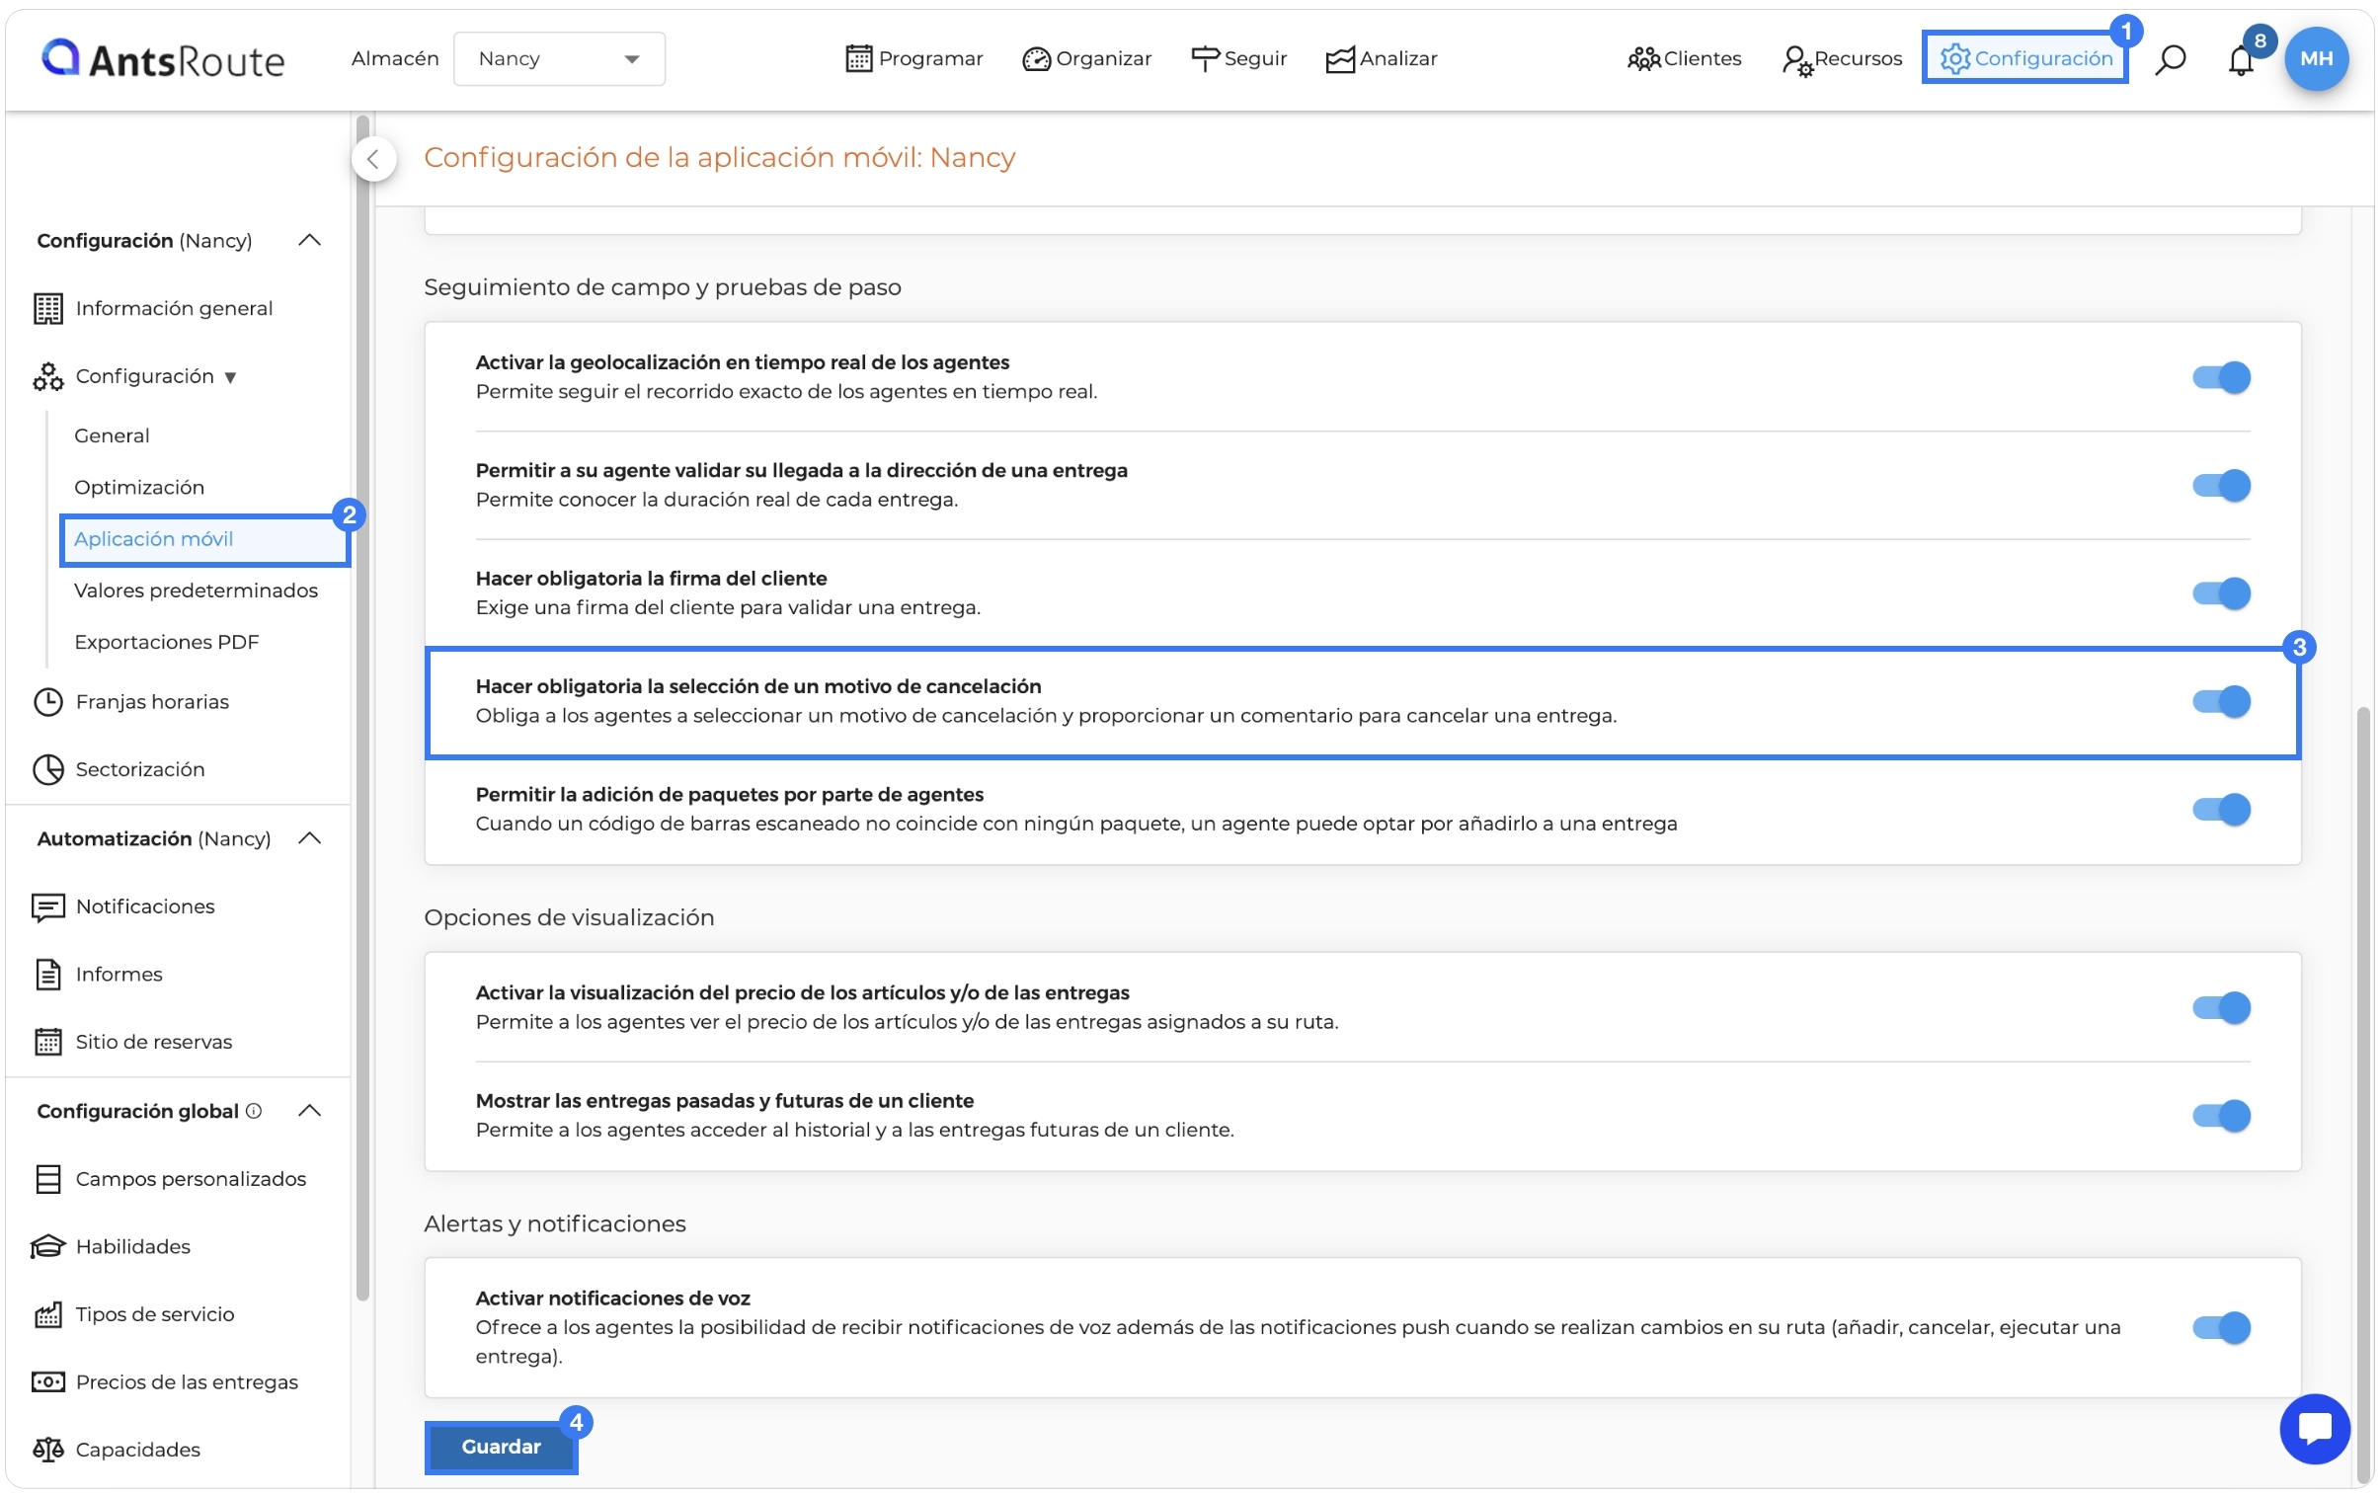Click the Organizar gauge icon
The height and width of the screenshot is (1496, 2380).
(x=1036, y=59)
